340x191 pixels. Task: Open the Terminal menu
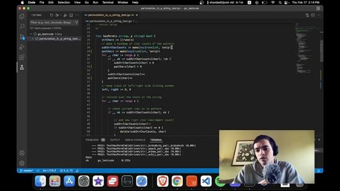108,3
